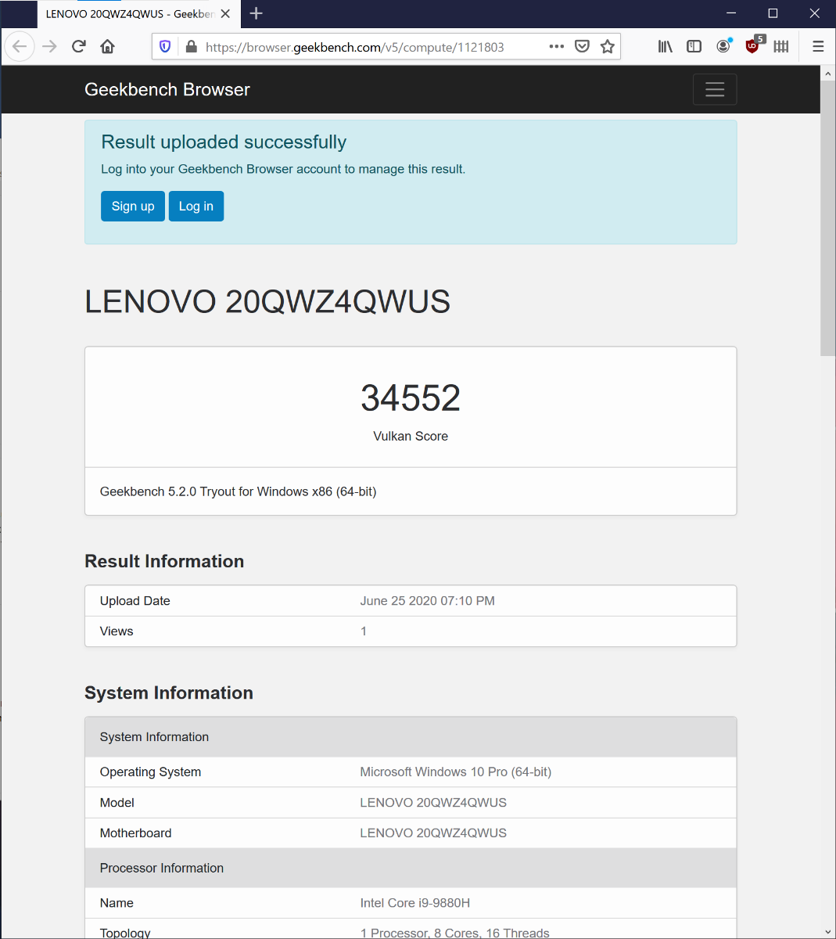The height and width of the screenshot is (939, 836).
Task: Open the Firefox account icon
Action: point(723,47)
